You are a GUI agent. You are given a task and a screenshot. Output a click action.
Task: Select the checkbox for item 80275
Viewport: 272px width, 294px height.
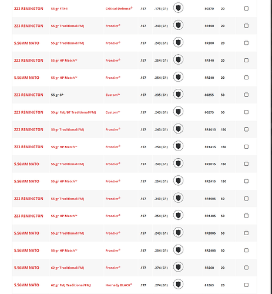point(246,112)
